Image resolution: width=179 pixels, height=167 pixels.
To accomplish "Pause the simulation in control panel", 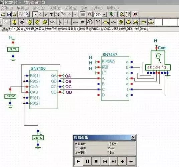I will [87, 161].
